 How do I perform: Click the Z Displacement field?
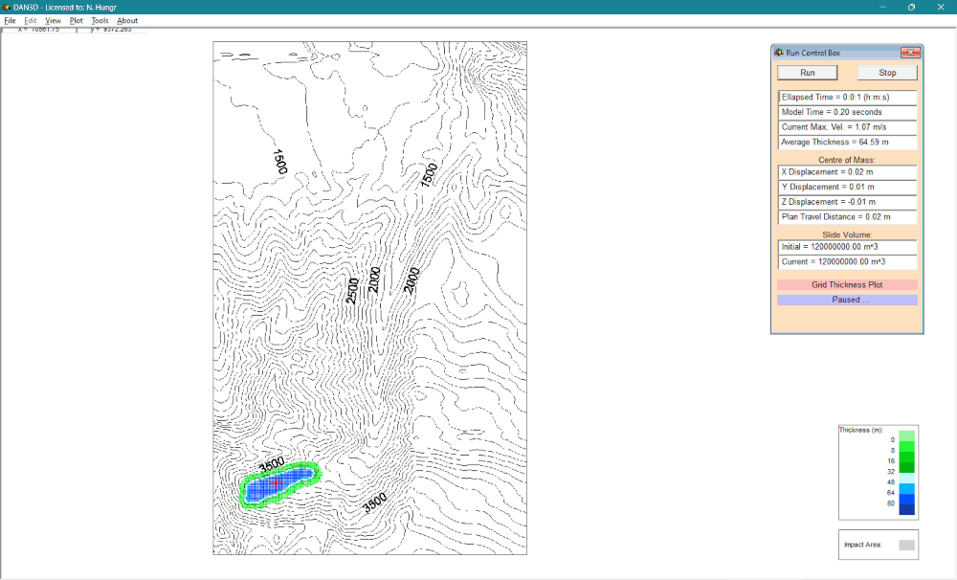pos(848,202)
